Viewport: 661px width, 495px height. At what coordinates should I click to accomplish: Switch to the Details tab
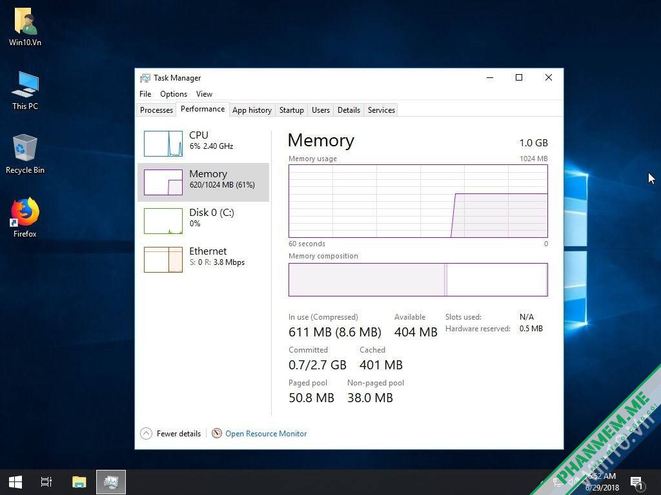tap(349, 110)
